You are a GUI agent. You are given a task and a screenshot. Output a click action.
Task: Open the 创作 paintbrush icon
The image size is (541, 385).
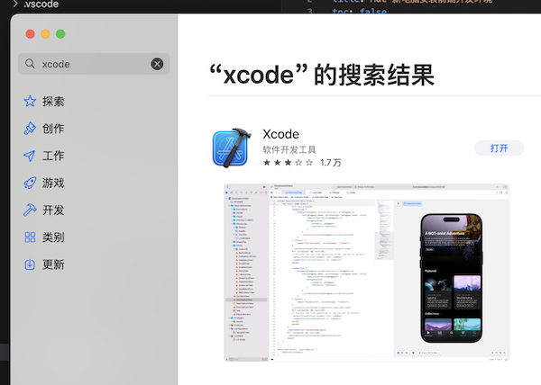(x=30, y=129)
